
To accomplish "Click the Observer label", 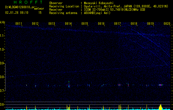I will coord(56,3).
